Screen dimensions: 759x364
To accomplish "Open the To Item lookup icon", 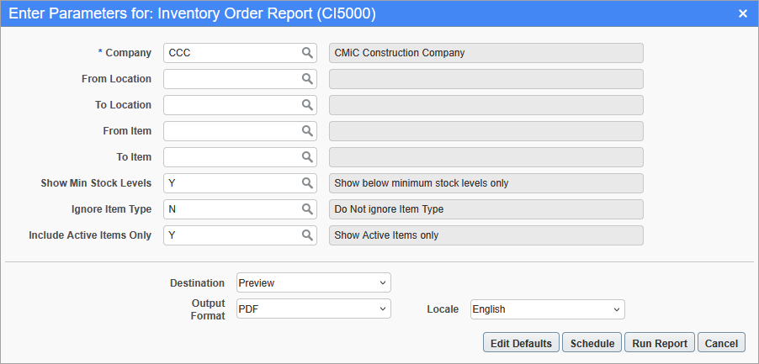I will [307, 157].
